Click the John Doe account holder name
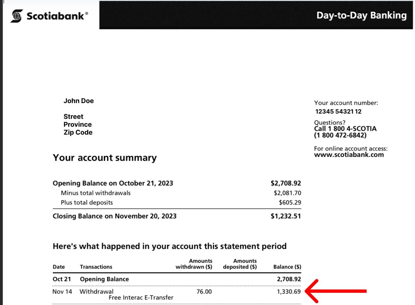 coord(79,101)
